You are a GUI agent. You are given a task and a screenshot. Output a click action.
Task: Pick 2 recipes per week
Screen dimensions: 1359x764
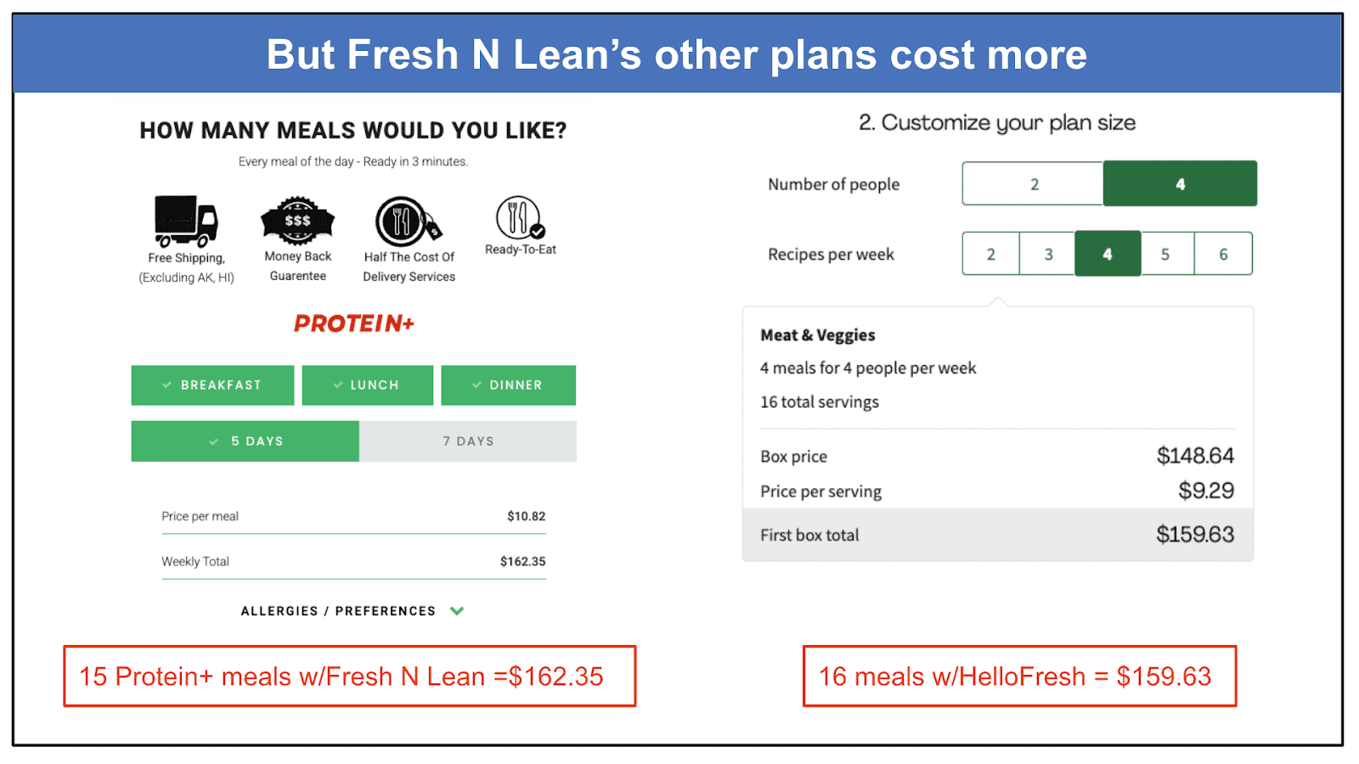pyautogui.click(x=990, y=254)
